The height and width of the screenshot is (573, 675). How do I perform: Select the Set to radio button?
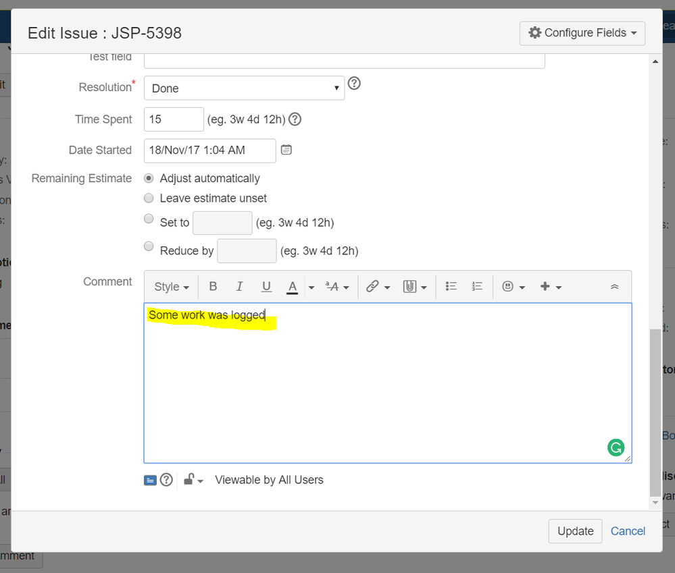coord(149,219)
